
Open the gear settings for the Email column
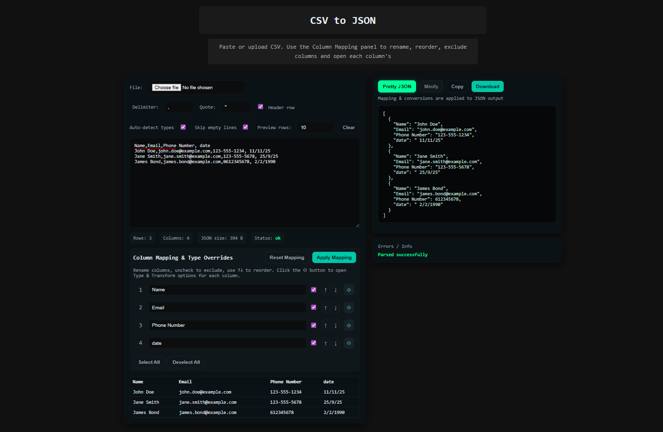point(349,307)
